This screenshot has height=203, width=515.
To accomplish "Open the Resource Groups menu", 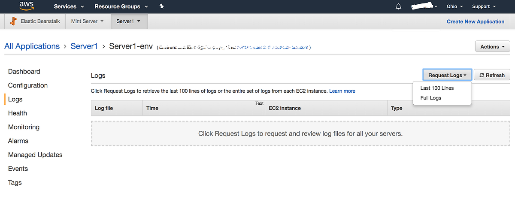I will pyautogui.click(x=121, y=6).
